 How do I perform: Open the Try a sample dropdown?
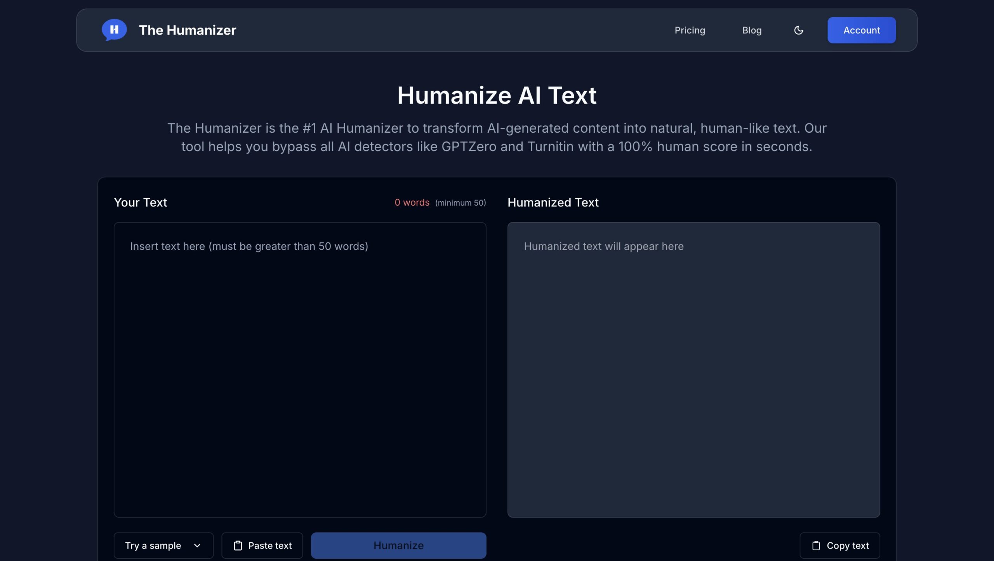[163, 545]
